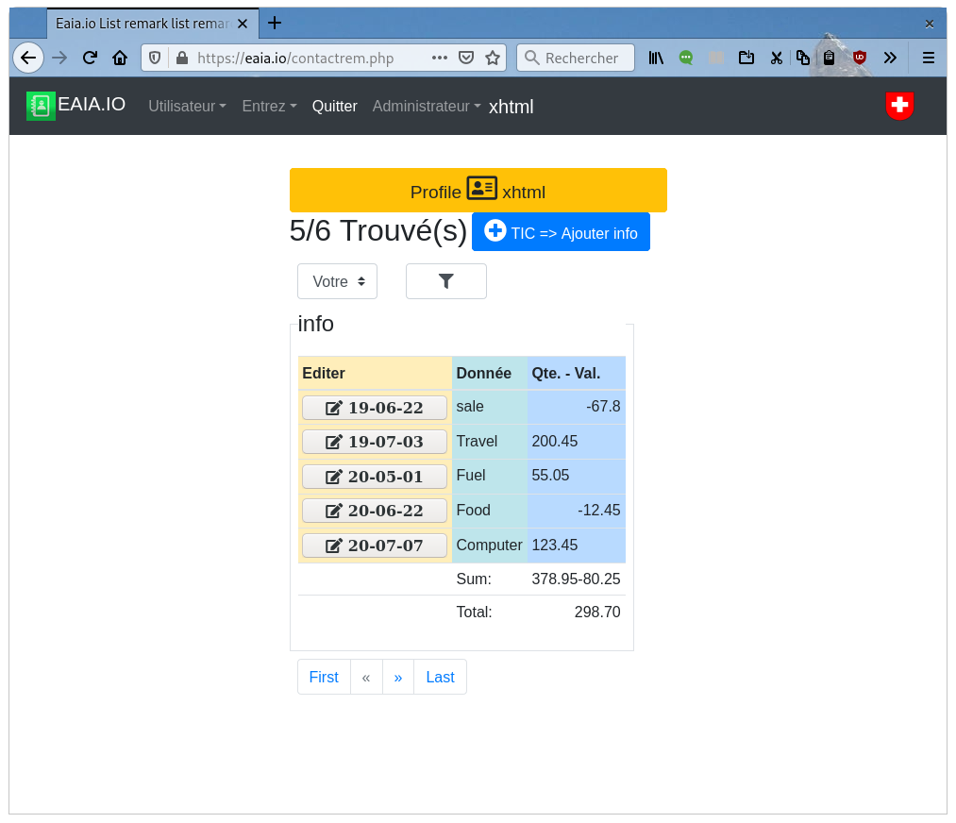956x823 pixels.
Task: Open the Utilisateur dropdown menu
Action: tap(187, 107)
